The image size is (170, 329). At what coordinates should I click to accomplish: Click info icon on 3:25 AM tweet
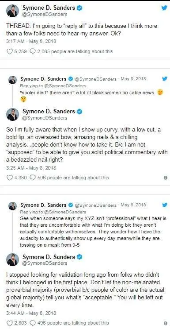pyautogui.click(x=166, y=178)
